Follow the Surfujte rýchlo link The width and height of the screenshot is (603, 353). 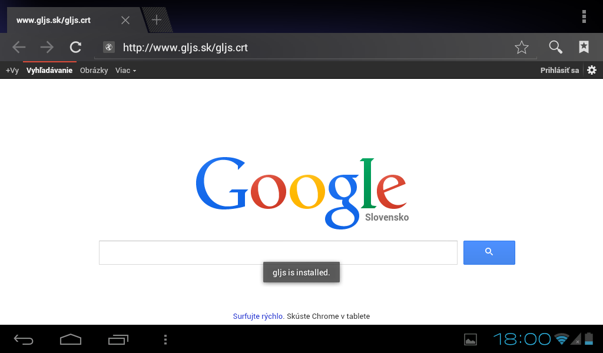[x=259, y=316]
